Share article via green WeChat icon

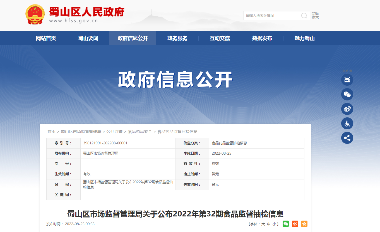coord(286,224)
